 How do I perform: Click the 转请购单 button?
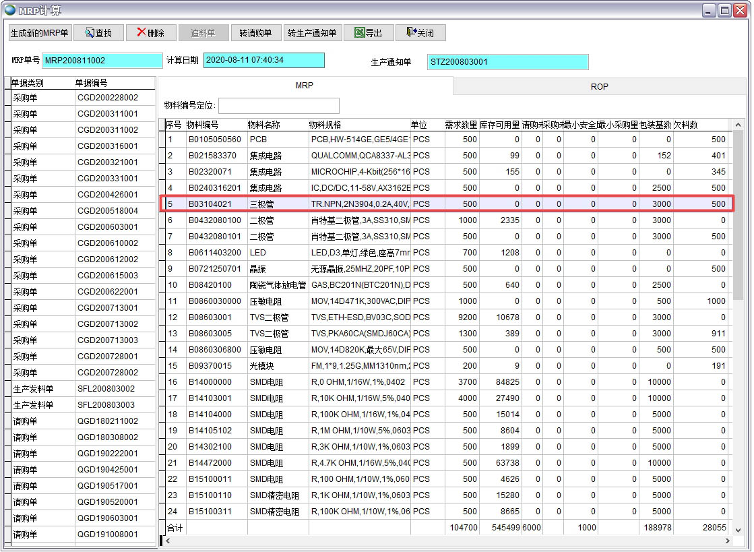point(256,32)
